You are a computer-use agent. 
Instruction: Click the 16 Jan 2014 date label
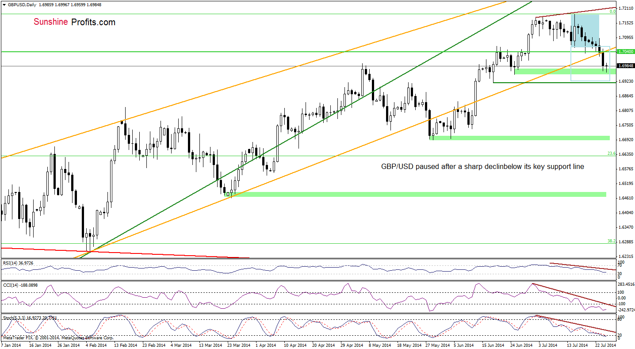click(x=40, y=345)
